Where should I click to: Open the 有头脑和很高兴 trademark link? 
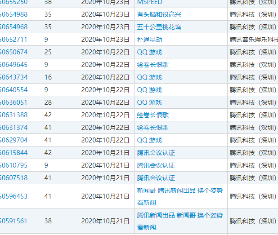pos(159,14)
